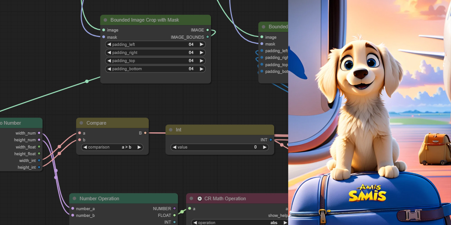Click the Int node INT output socket
Image resolution: width=451 pixels, height=225 pixels.
click(x=271, y=140)
